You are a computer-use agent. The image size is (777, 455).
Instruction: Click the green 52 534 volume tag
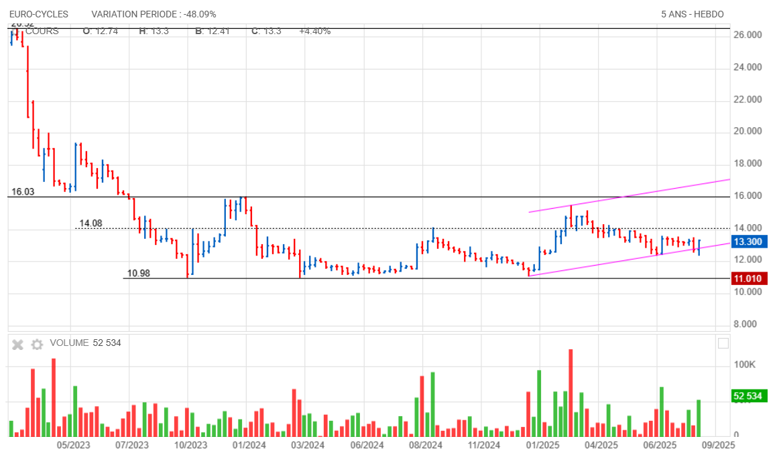(x=748, y=396)
